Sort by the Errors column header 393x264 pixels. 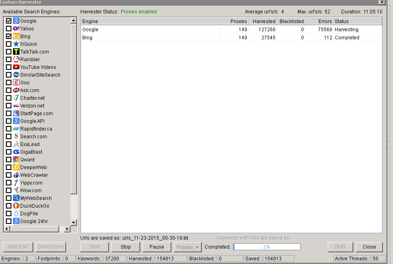pyautogui.click(x=319, y=21)
